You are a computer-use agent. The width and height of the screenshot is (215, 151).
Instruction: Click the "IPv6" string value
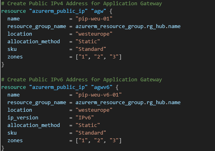coord(85,117)
